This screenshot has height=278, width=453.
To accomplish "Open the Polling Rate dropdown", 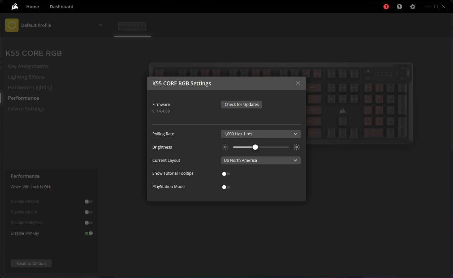I will click(261, 134).
